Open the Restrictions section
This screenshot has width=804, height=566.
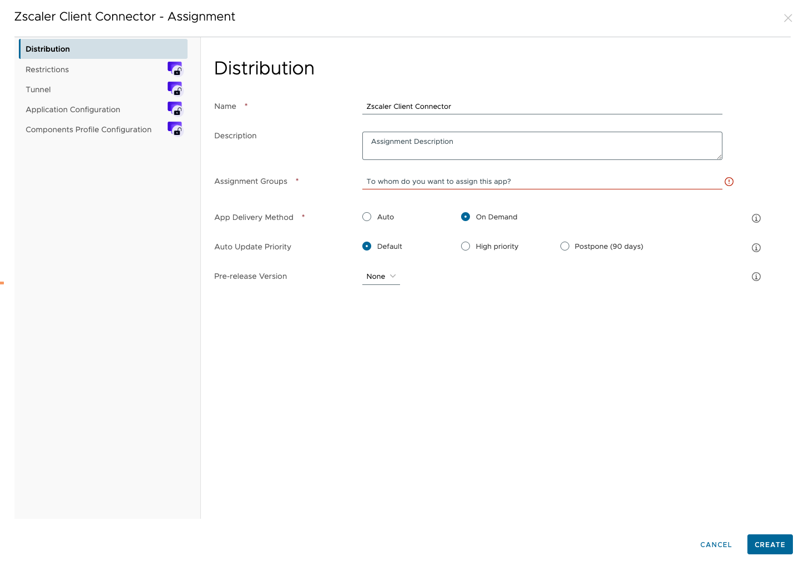tap(47, 69)
